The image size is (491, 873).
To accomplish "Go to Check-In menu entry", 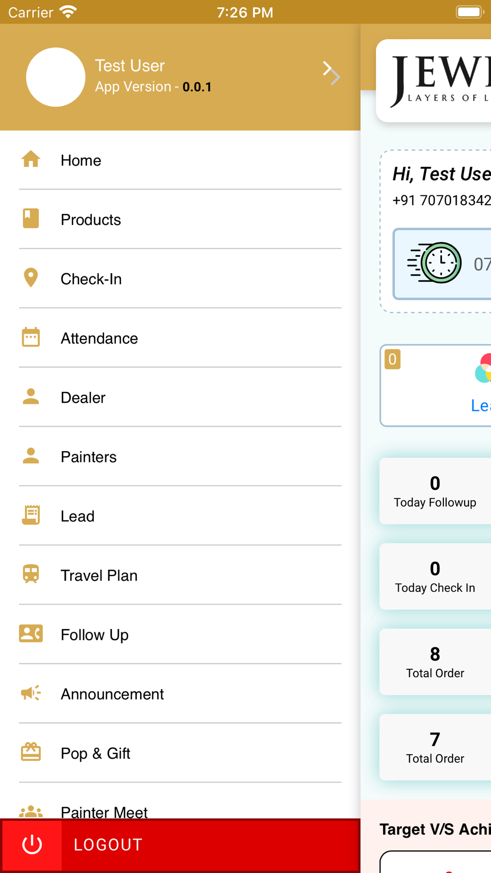I will click(x=180, y=279).
